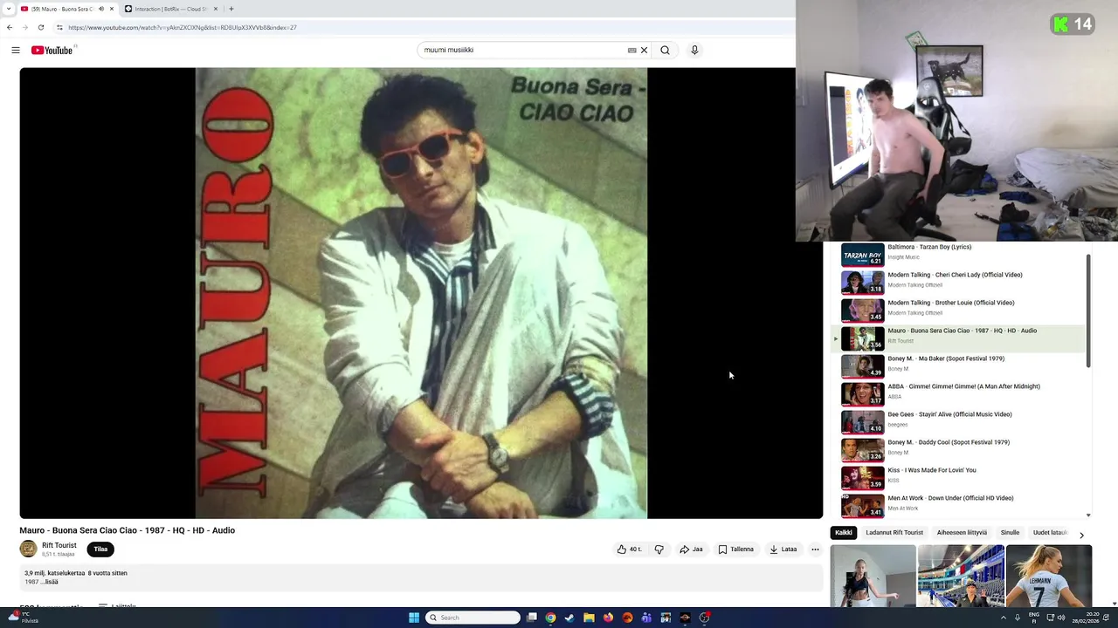Open the more actions ellipsis menu
1118x628 pixels.
tap(815, 549)
